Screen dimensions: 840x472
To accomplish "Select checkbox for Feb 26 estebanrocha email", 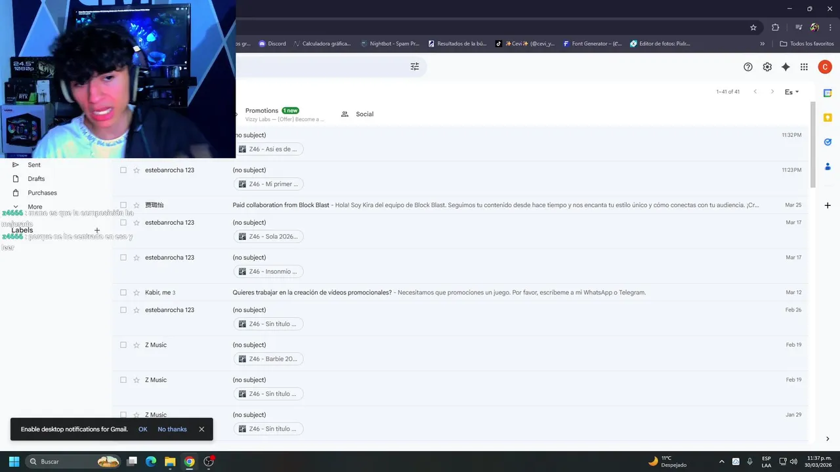I will [x=123, y=310].
